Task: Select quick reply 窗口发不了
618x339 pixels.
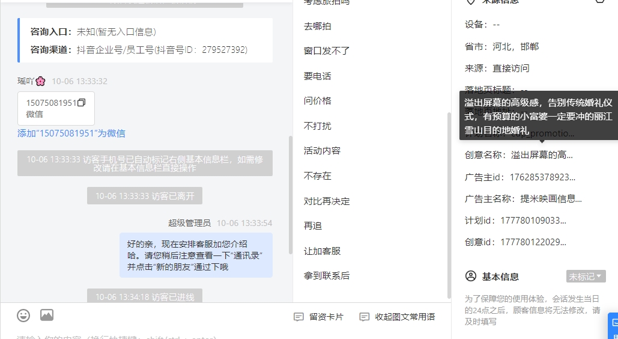Action: pyautogui.click(x=327, y=51)
